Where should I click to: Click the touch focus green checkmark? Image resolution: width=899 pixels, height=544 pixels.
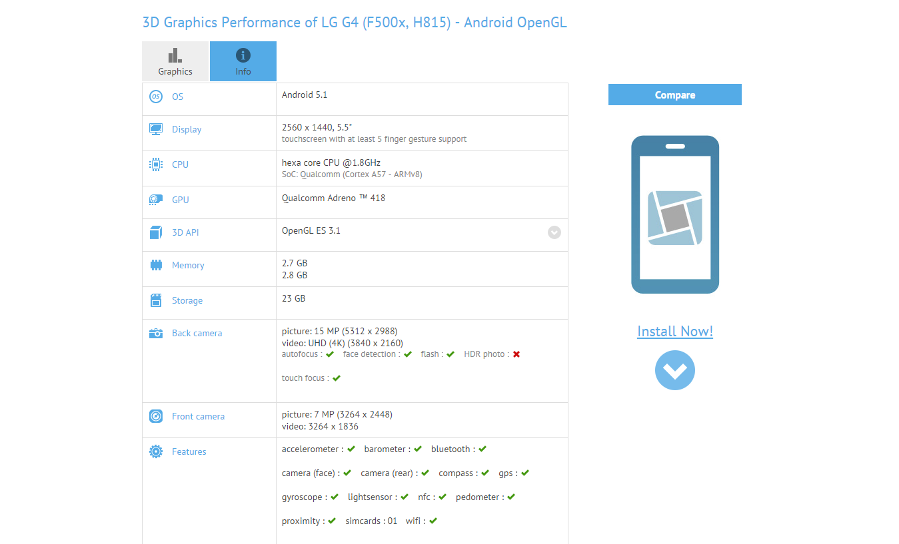(337, 378)
